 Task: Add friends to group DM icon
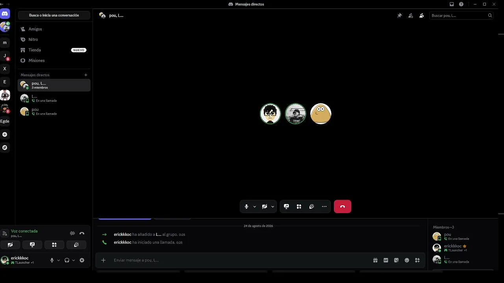coord(410,15)
